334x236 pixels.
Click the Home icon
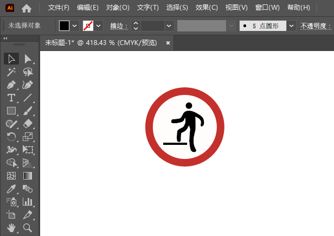coord(27,8)
